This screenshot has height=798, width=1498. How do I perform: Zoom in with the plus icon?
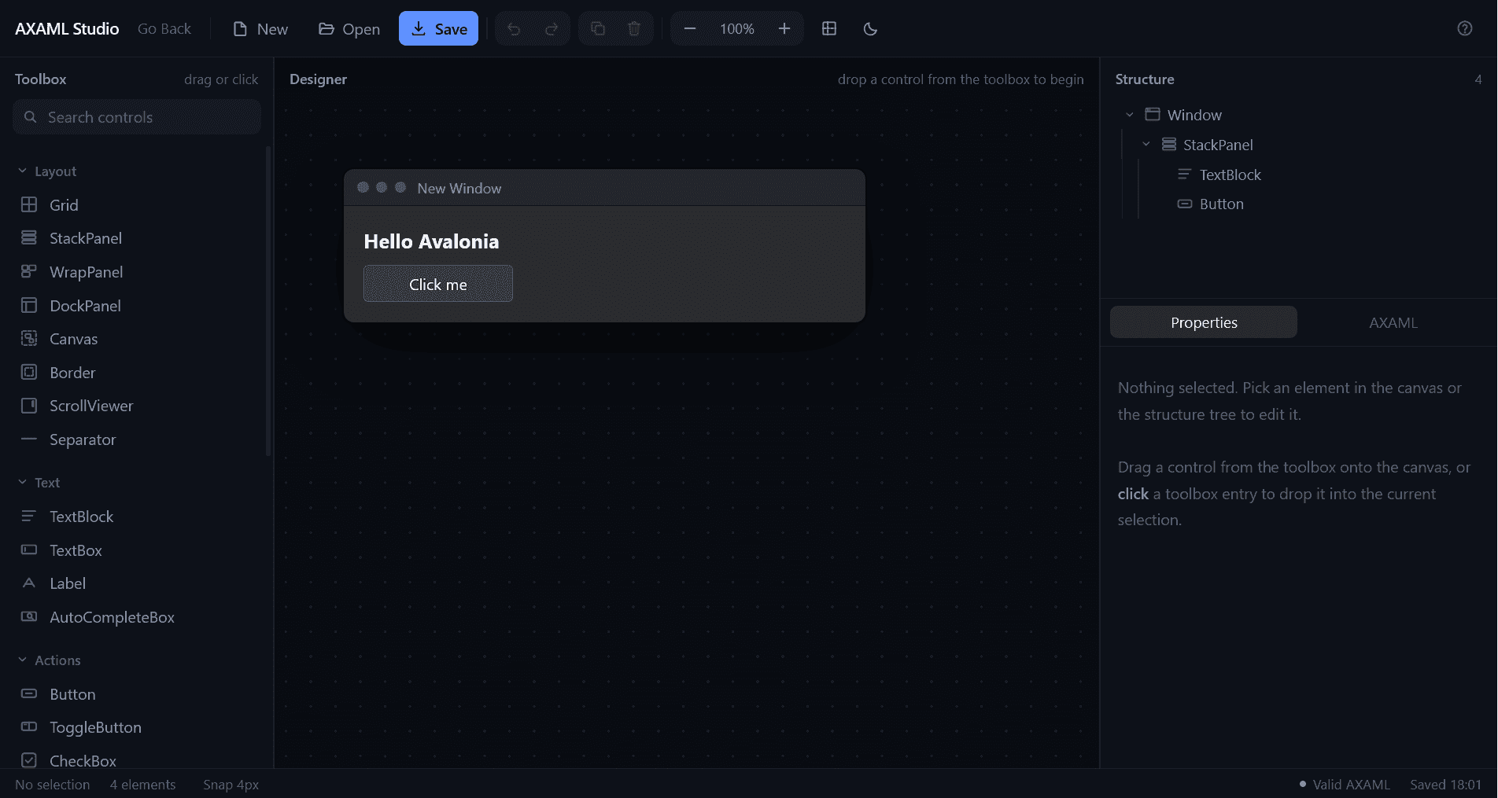[x=784, y=29]
